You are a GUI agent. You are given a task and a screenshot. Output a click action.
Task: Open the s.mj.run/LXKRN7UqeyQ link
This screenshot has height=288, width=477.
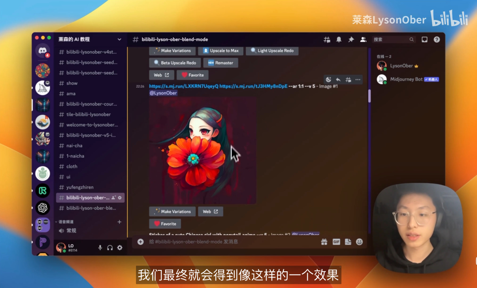coord(184,86)
